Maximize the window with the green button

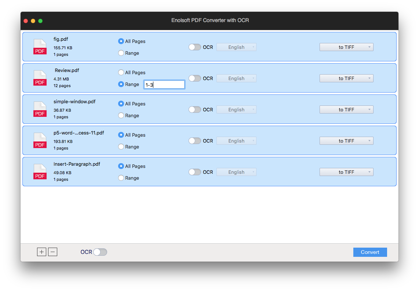pos(40,21)
